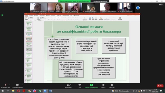Change the layout using the Вид button

point(161,4)
